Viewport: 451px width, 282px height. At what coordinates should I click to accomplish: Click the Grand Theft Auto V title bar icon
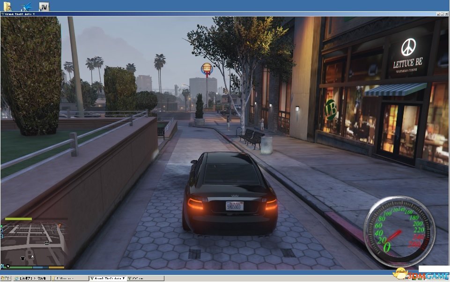(x=3, y=14)
